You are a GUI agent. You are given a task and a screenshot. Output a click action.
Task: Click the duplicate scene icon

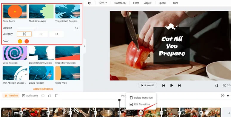(x=50, y=96)
